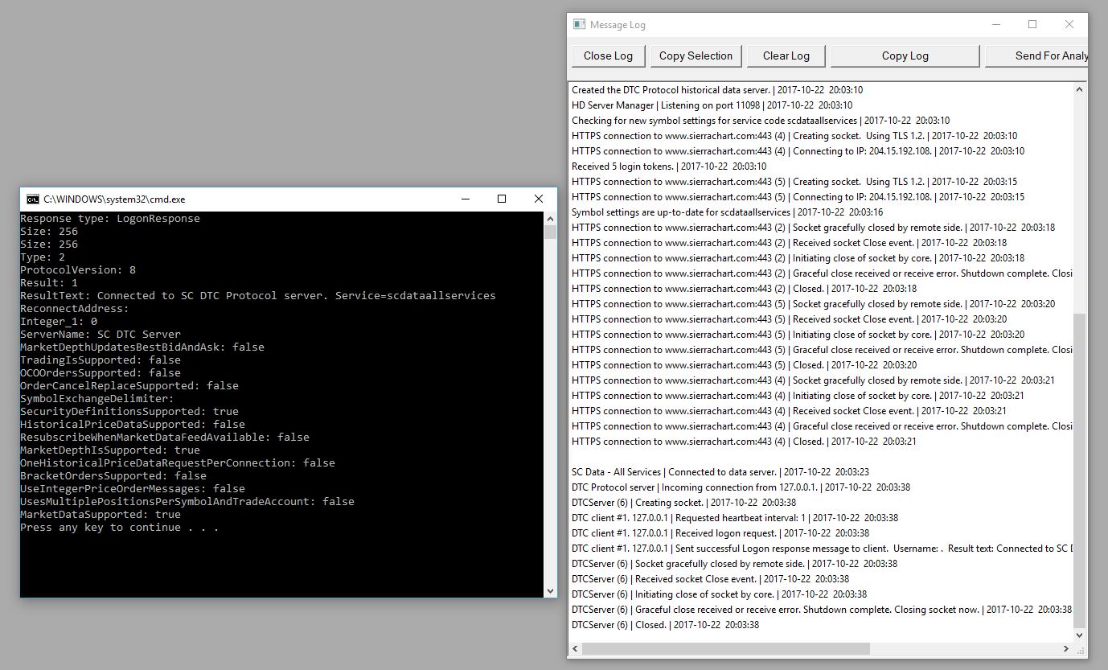Viewport: 1108px width, 670px height.
Task: Click the Message Log vertical scroll up arrow
Action: click(1080, 90)
